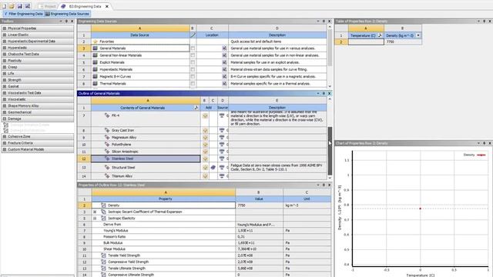493x277 pixels.
Task: Click Young's Modulus value cell
Action: click(x=259, y=231)
